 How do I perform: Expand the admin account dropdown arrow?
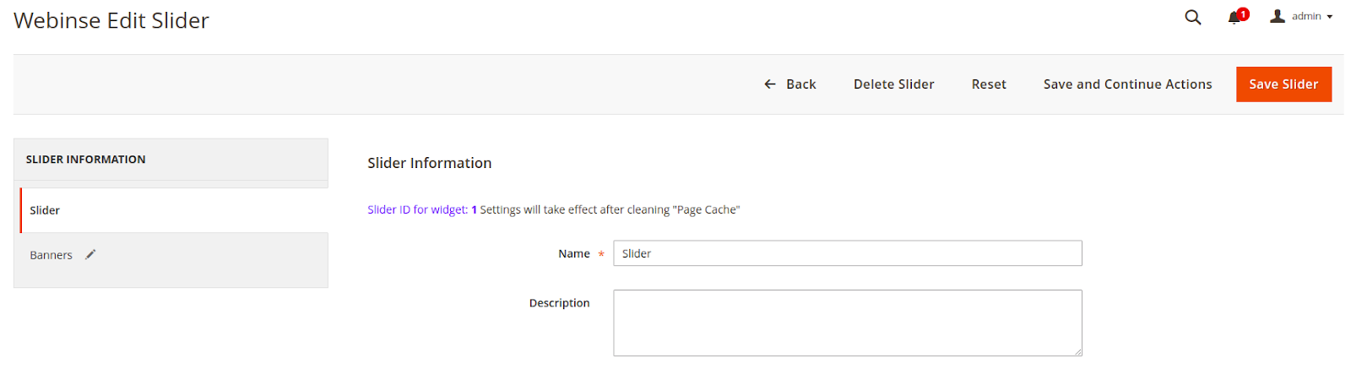[x=1329, y=17]
